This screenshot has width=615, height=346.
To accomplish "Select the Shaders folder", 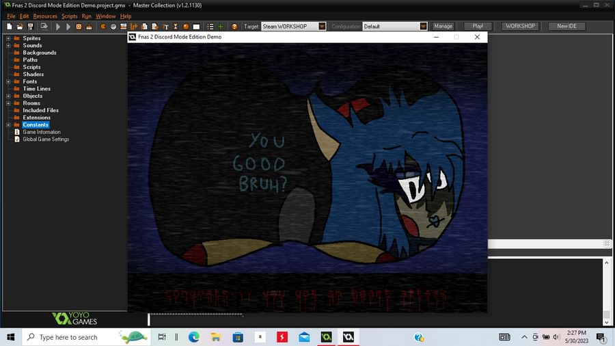I will pyautogui.click(x=33, y=74).
